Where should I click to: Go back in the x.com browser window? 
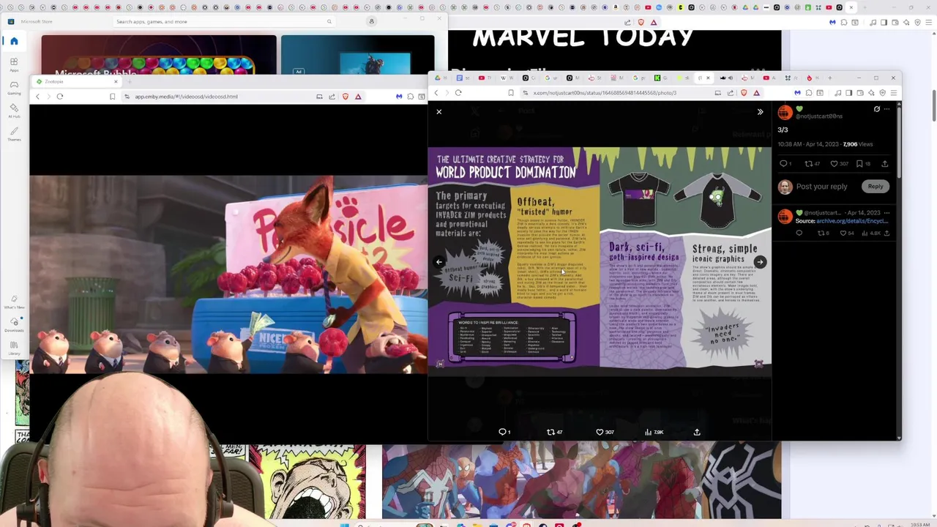click(436, 93)
